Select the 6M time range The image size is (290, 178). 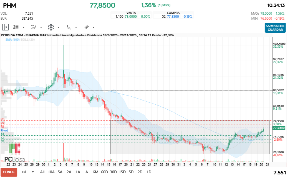(95, 172)
